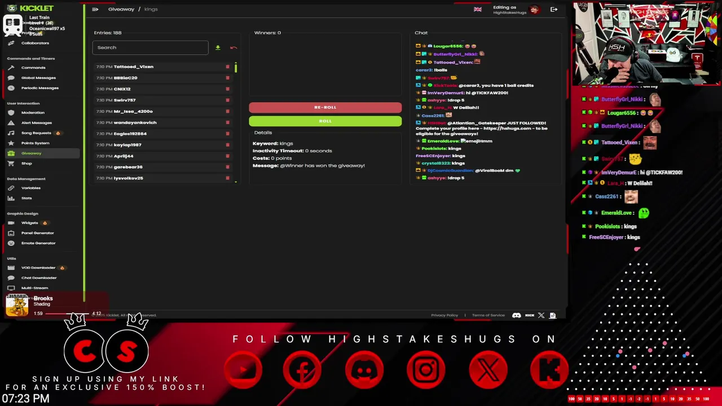Open the Collaborators sidebar icon

tap(11, 43)
